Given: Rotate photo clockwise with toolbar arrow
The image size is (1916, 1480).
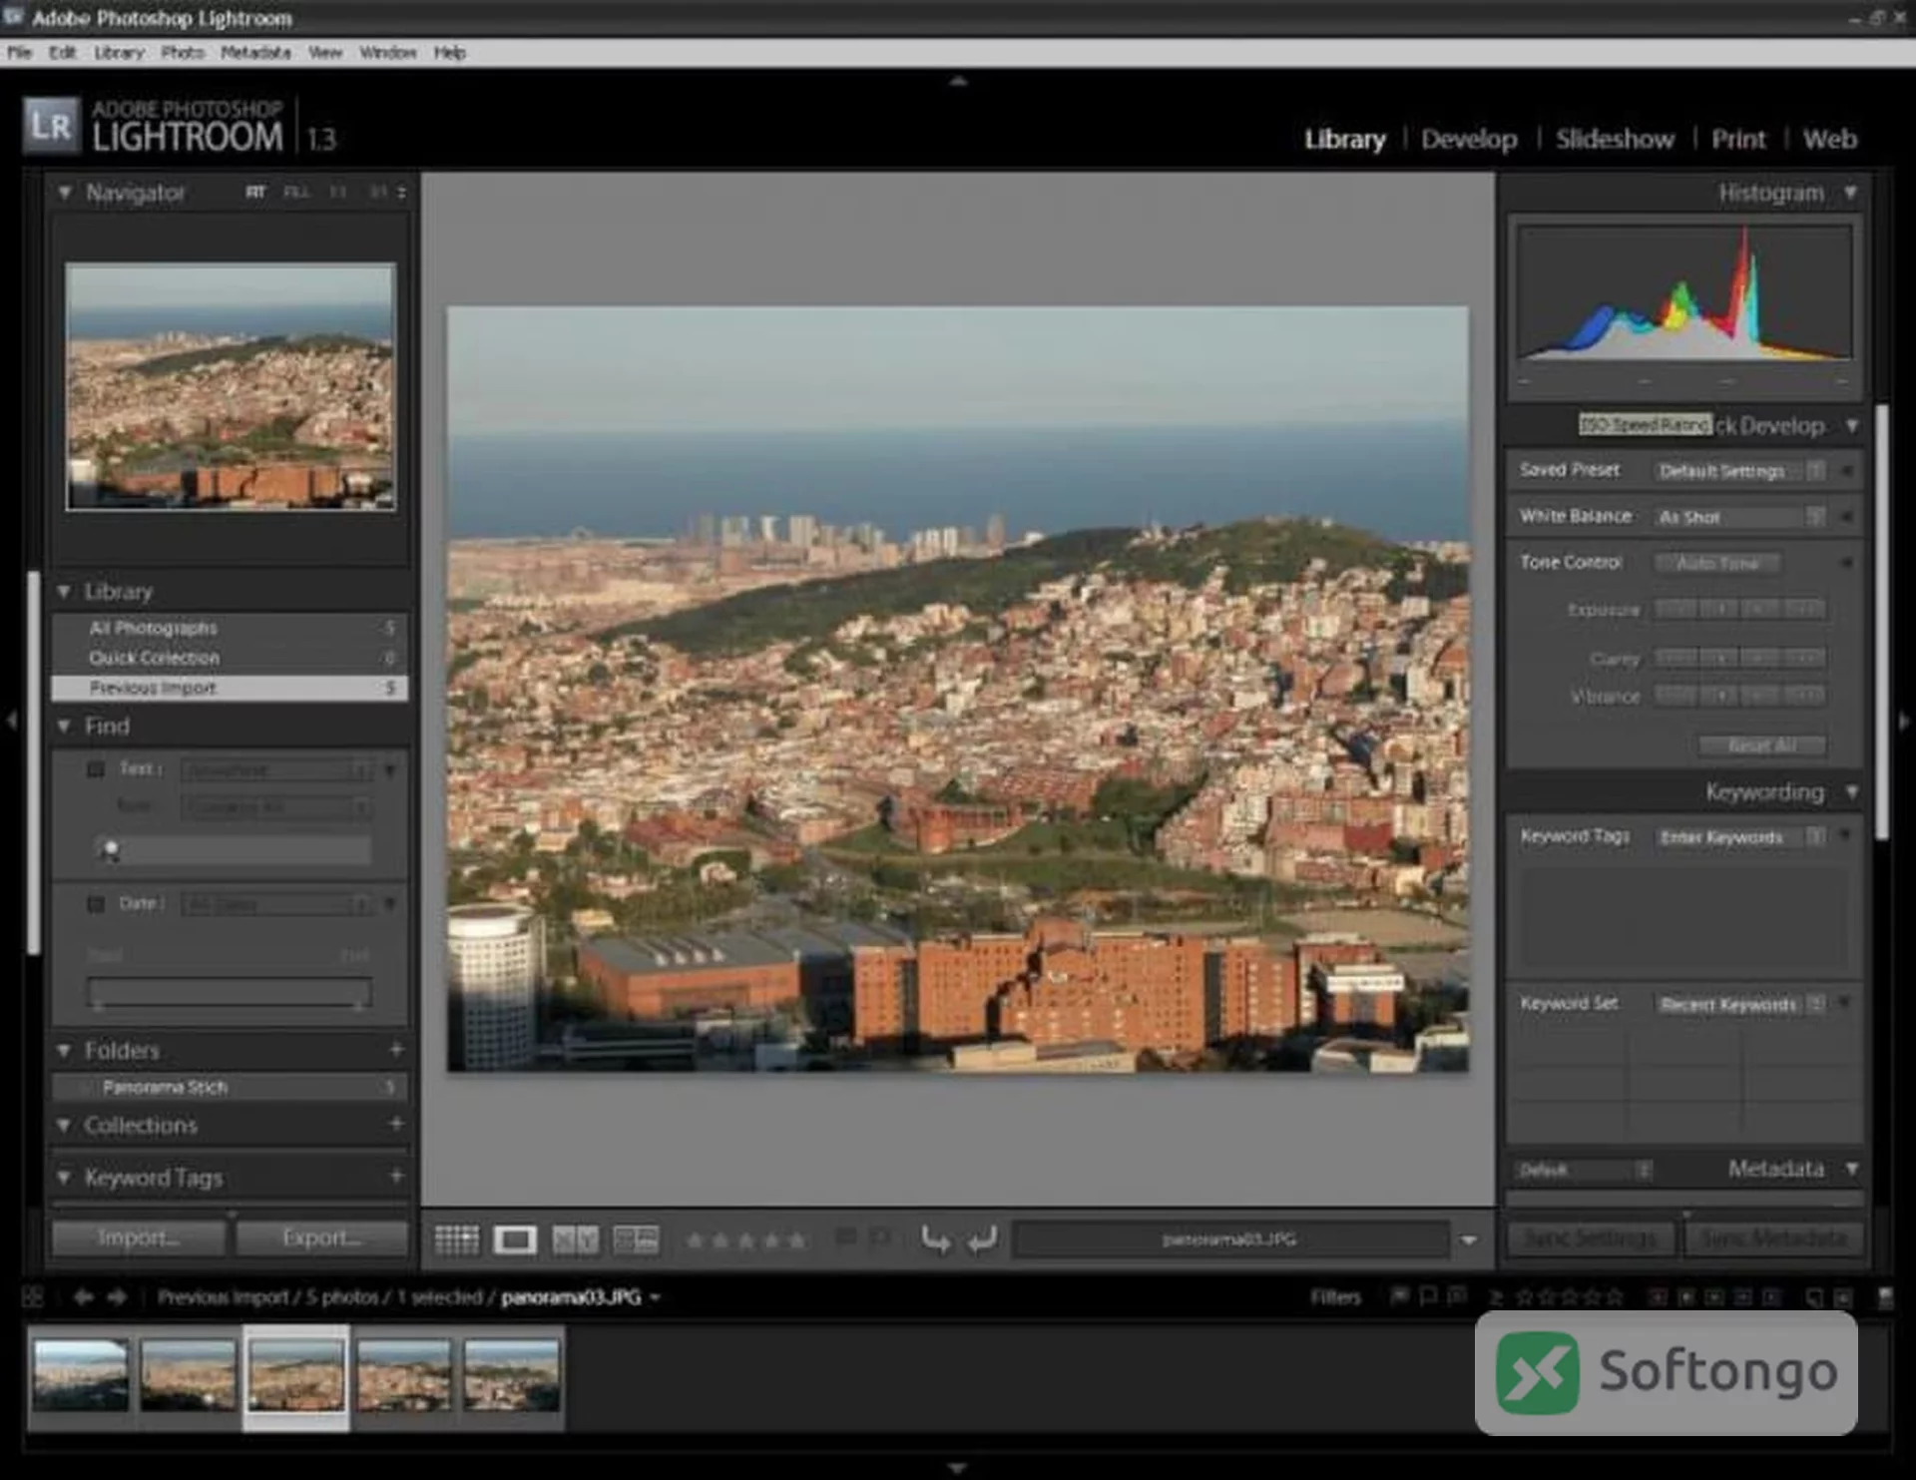Looking at the screenshot, I should pyautogui.click(x=983, y=1239).
